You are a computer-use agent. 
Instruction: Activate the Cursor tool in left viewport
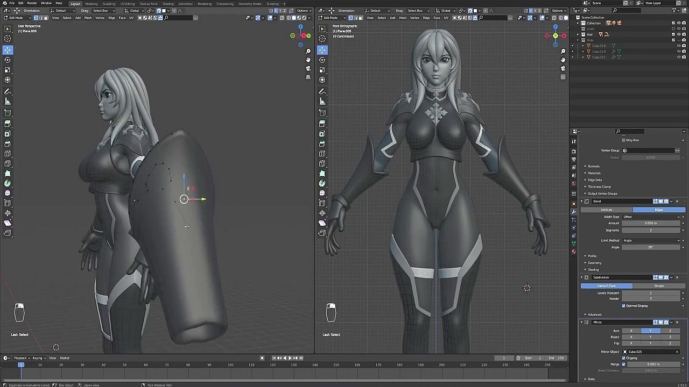tap(8, 39)
